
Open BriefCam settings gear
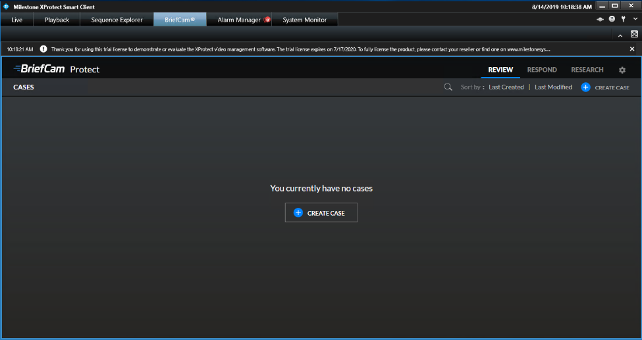(622, 70)
